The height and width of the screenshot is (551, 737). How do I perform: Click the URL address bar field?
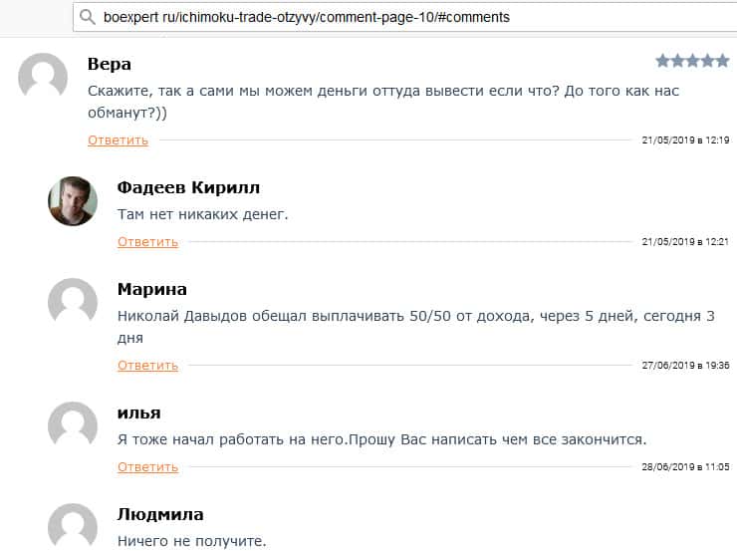pyautogui.click(x=398, y=17)
